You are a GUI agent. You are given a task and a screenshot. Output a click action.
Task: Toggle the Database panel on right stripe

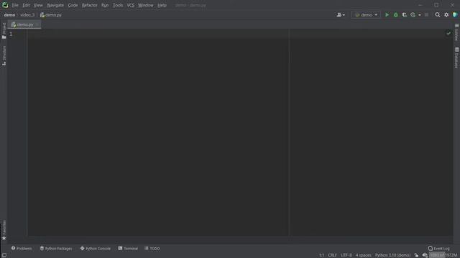tap(456, 58)
